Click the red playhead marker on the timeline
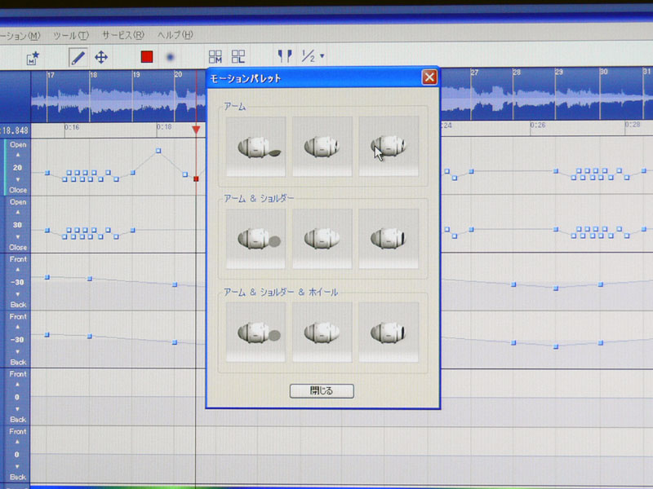 tap(196, 130)
